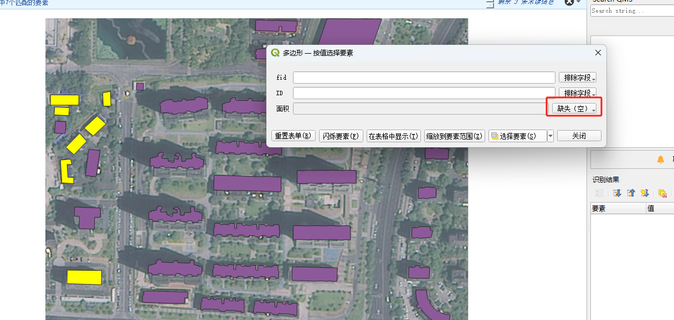
Task: Open the ID field 排除字段 dropdown
Action: click(x=577, y=93)
